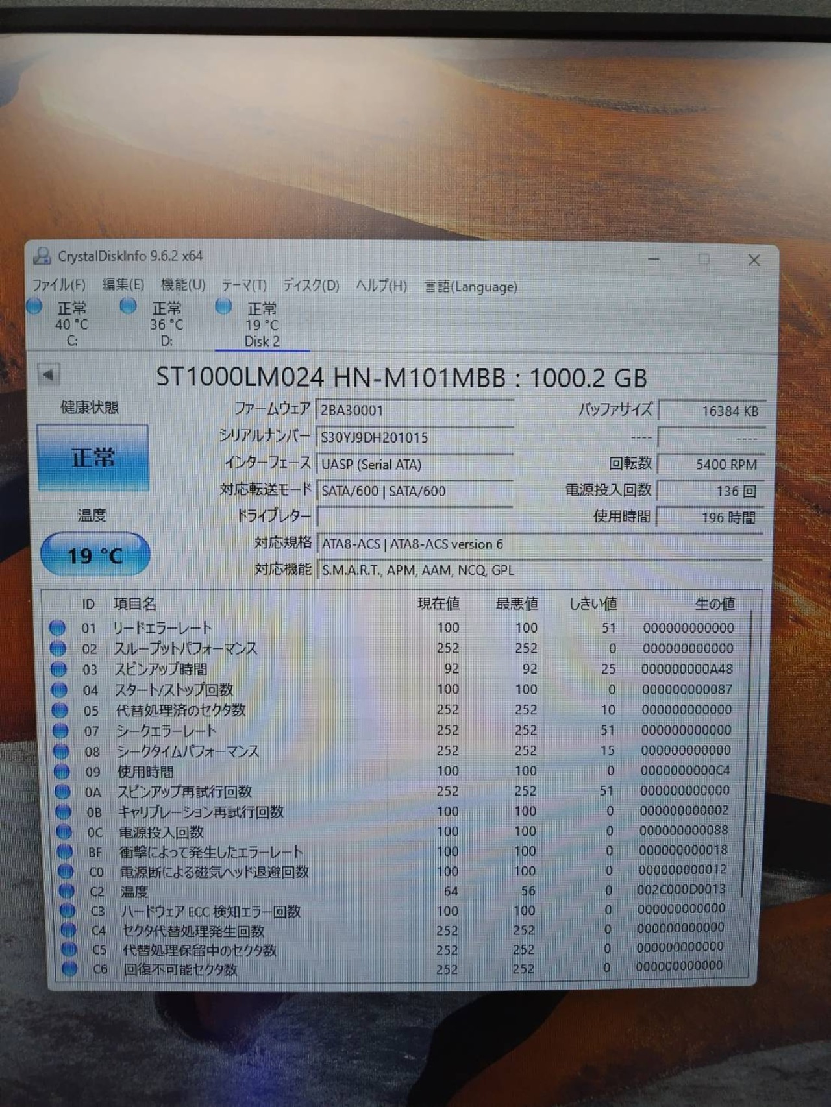
Task: Open the テーマ(T) menu
Action: tap(244, 286)
